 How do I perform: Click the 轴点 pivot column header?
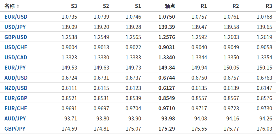(170, 6)
